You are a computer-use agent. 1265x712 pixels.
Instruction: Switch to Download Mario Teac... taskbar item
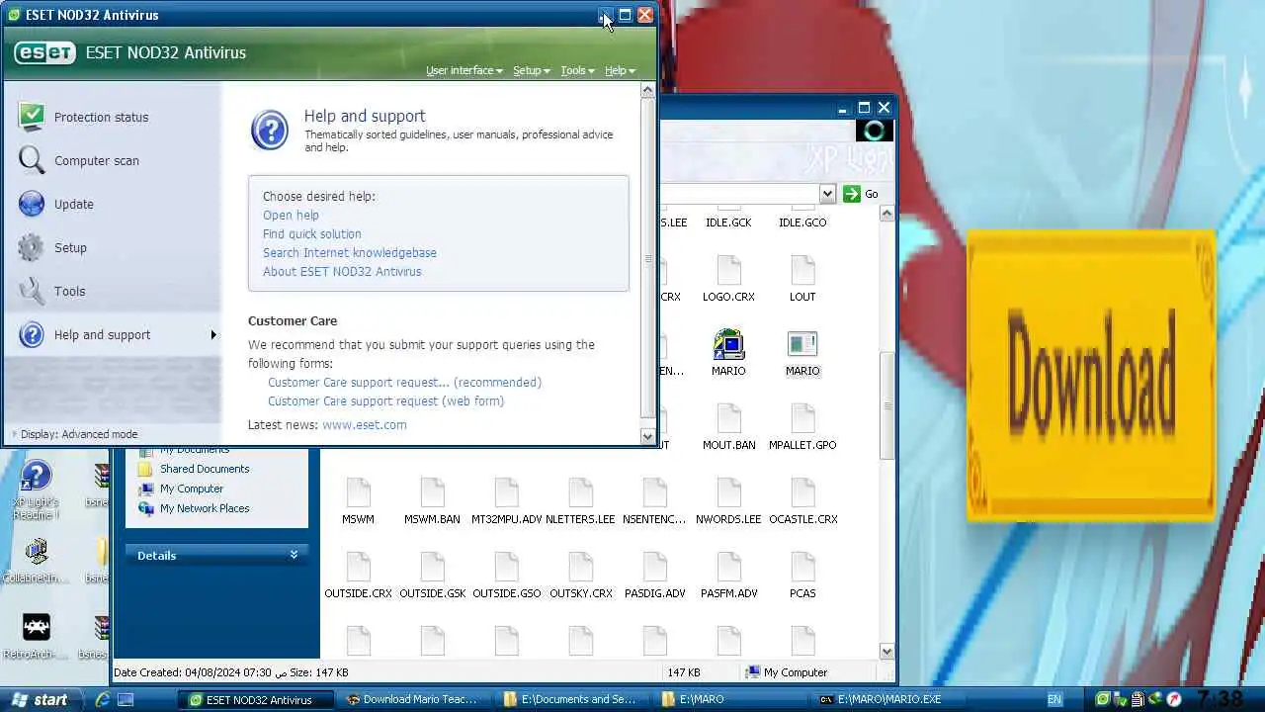[411, 699]
